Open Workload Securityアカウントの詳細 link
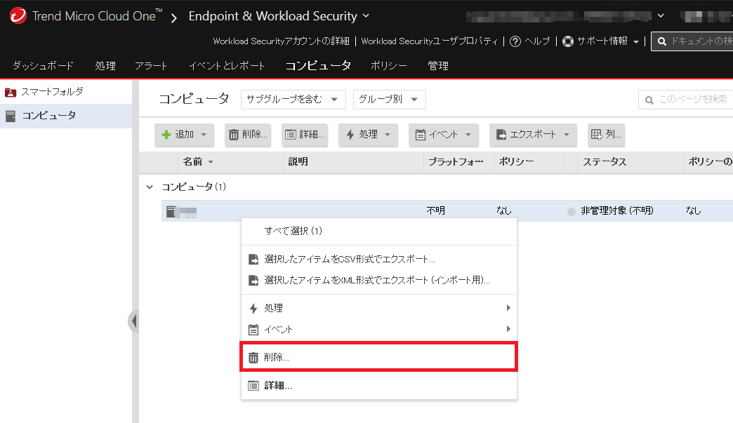Screen dimensions: 733x423 282,41
